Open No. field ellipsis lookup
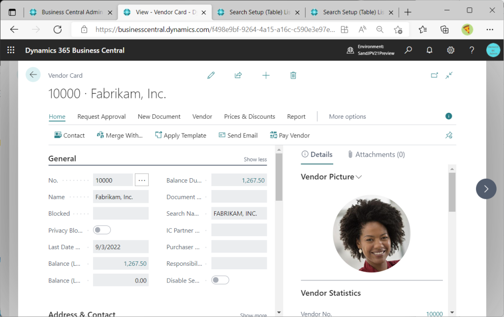Image resolution: width=504 pixels, height=317 pixels. (x=142, y=180)
